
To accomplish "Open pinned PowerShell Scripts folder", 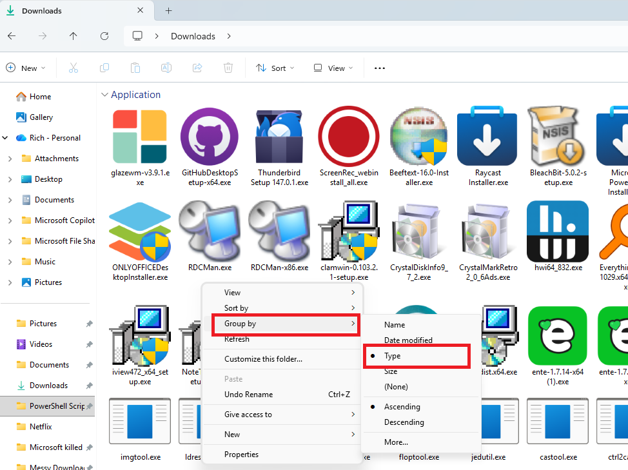I will coord(47,406).
